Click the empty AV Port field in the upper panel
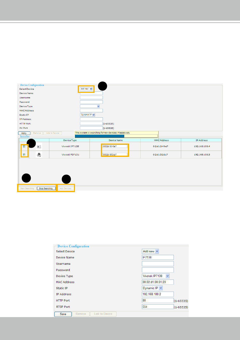Screen dimensions: 240x340 point(91,128)
